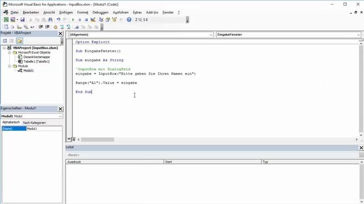The height and width of the screenshot is (204, 364).
Task: Click View Code icon in Project panel
Action: point(5,41)
